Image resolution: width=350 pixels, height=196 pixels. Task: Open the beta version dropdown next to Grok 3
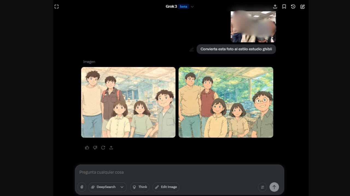[x=192, y=6]
